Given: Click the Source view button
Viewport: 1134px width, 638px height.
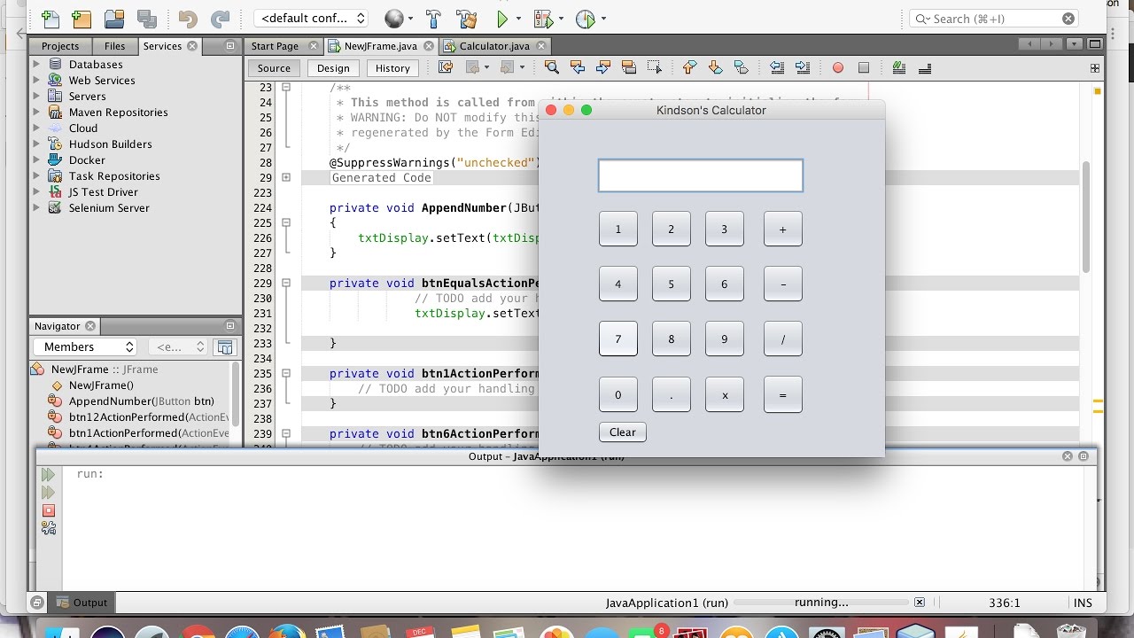Looking at the screenshot, I should [x=274, y=68].
